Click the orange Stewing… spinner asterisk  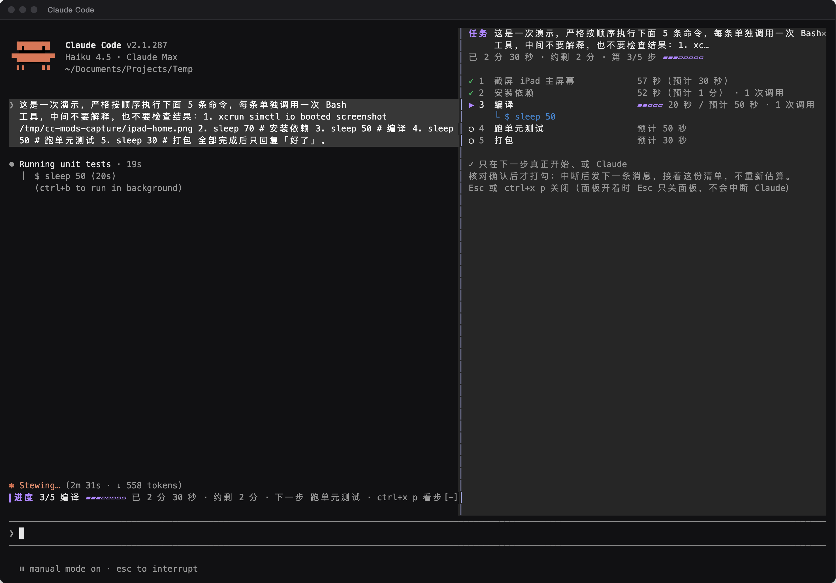click(12, 486)
